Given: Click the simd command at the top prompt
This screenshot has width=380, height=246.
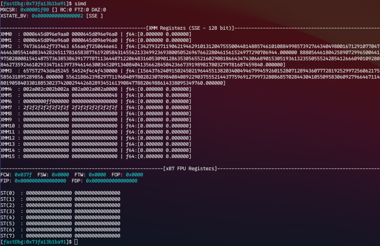Looking at the screenshot, I should point(80,4).
